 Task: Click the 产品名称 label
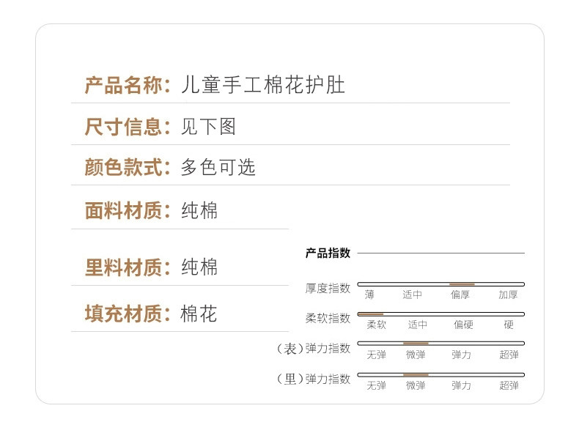click(128, 85)
